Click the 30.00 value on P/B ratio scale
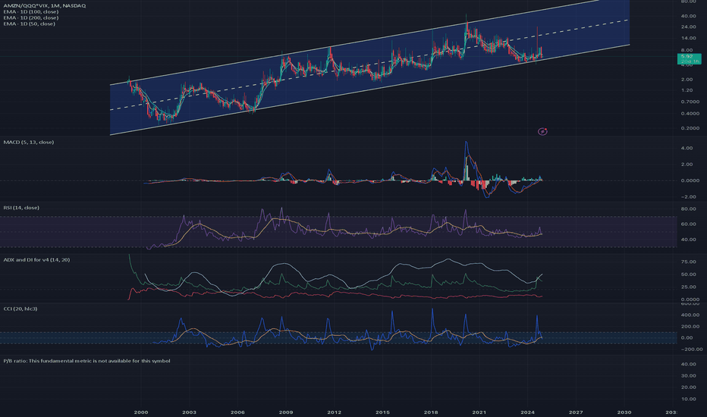 tap(688, 375)
